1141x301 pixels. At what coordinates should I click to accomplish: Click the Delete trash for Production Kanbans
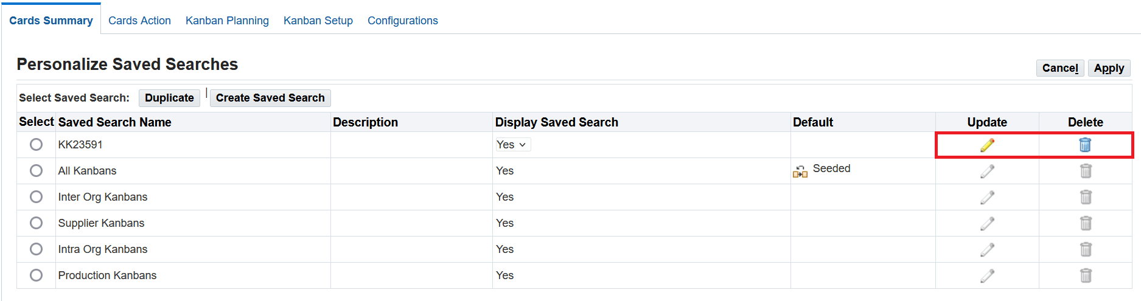click(x=1086, y=275)
